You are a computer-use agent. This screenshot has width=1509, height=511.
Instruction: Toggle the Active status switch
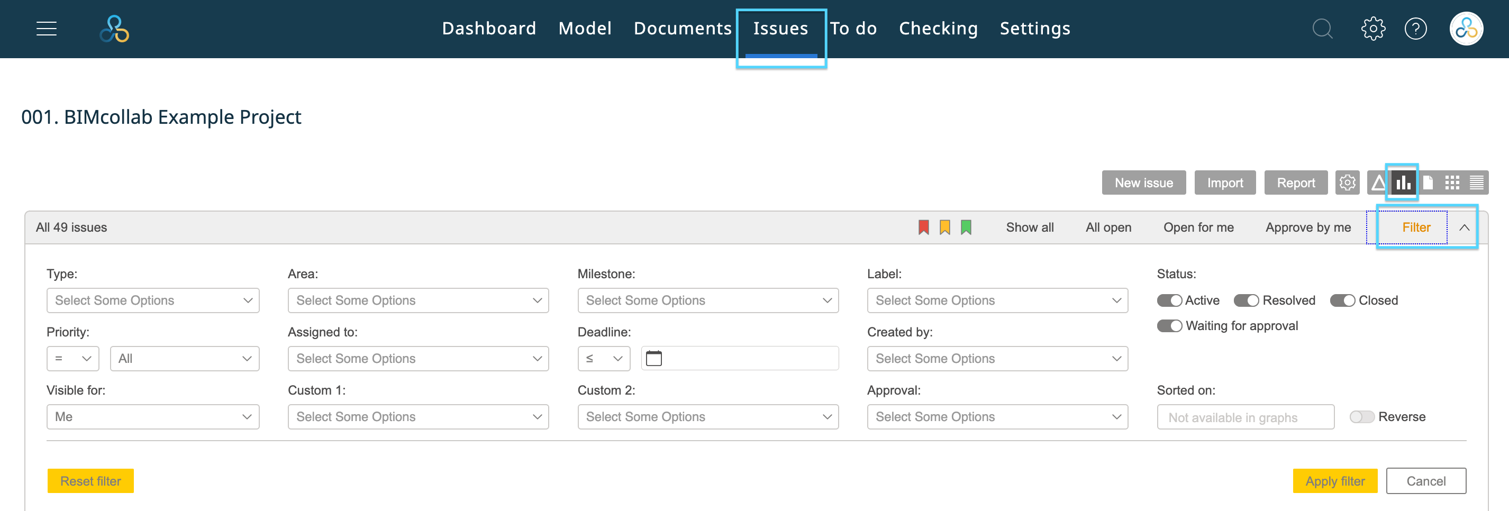tap(1169, 300)
